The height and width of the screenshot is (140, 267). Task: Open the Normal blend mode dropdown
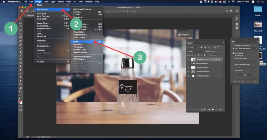(x=196, y=51)
